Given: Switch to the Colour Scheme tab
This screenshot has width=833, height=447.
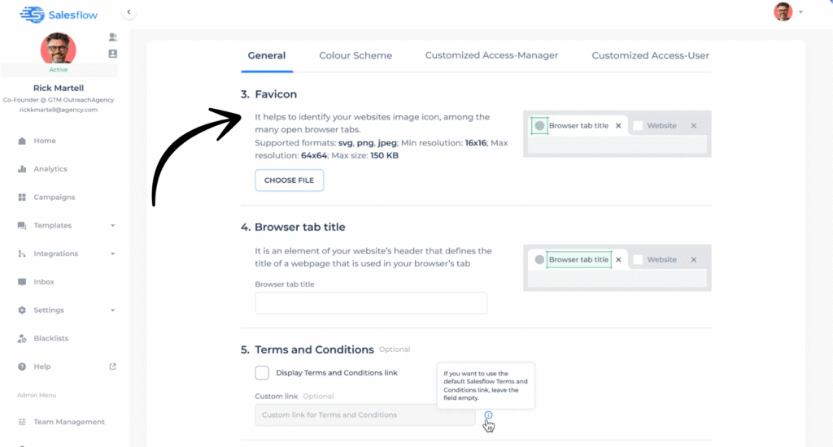Looking at the screenshot, I should coord(355,55).
